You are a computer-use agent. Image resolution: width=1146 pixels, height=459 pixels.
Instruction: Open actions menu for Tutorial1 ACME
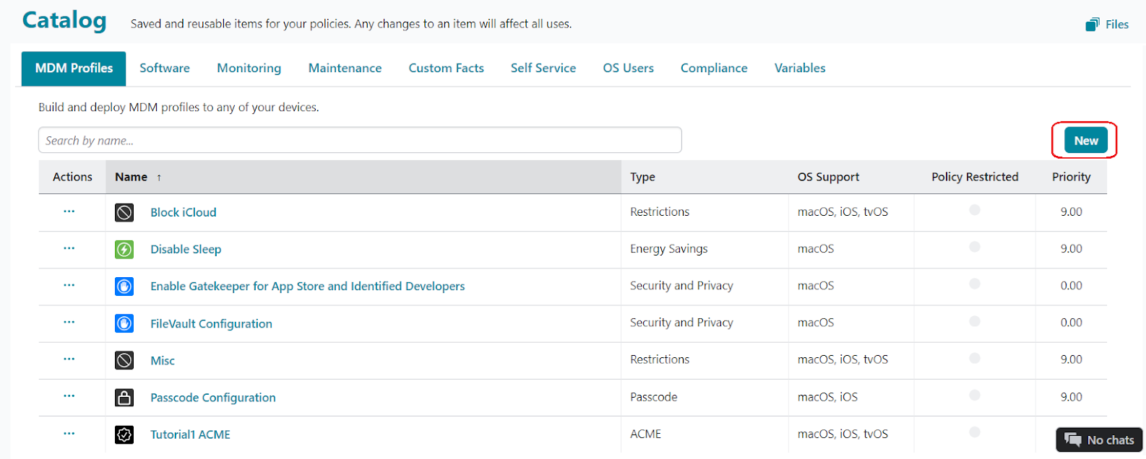click(69, 434)
